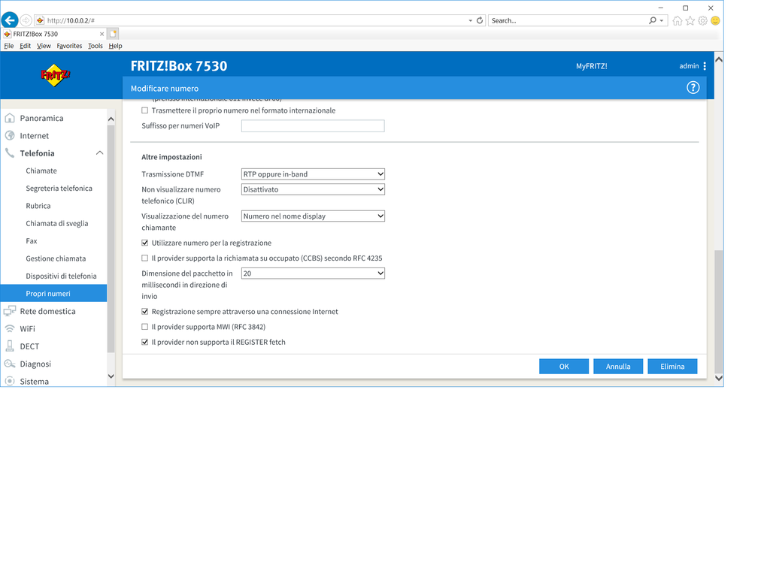770x577 pixels.
Task: Click the browser refresh icon
Action: (480, 20)
